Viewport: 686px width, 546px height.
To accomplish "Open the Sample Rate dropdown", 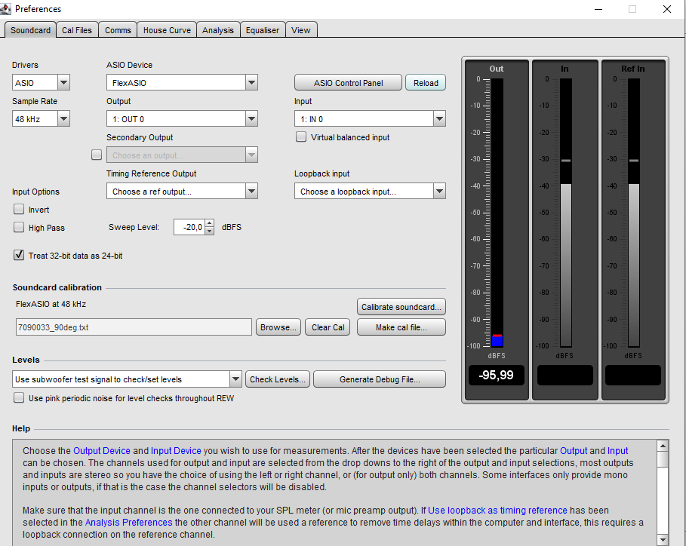I will (63, 118).
